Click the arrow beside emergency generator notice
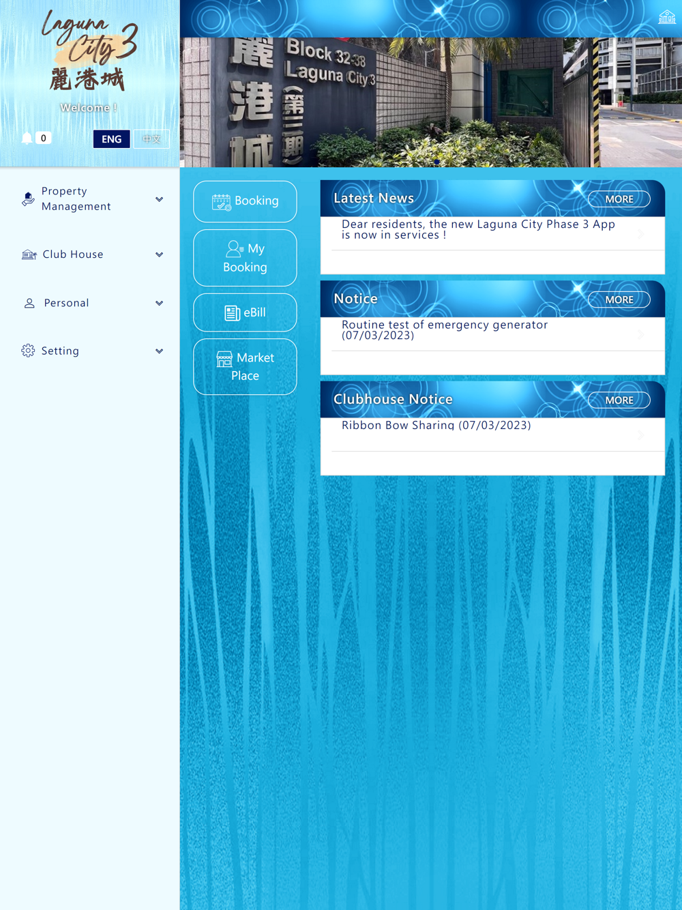The image size is (682, 910). (641, 334)
